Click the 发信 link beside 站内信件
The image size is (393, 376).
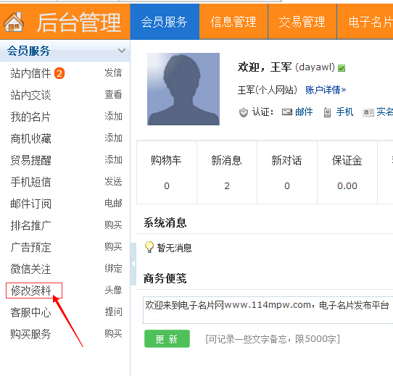point(113,73)
